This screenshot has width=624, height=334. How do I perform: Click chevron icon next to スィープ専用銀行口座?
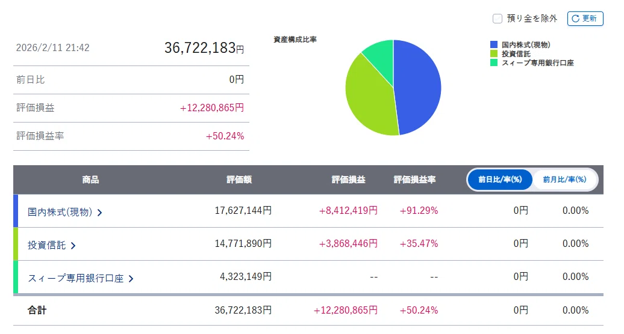point(131,279)
